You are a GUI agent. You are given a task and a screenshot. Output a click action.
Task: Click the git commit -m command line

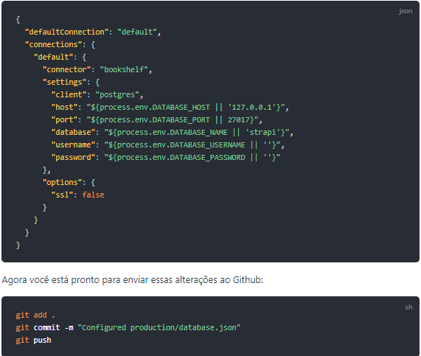coord(128,327)
